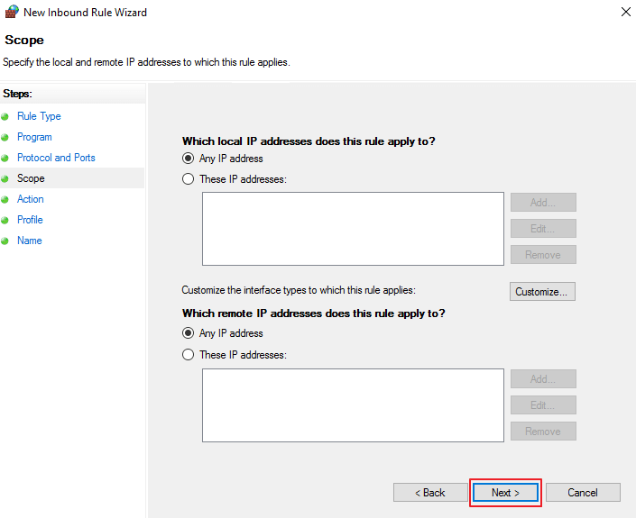This screenshot has width=636, height=518.
Task: Open Customize interface types dialog
Action: (542, 292)
